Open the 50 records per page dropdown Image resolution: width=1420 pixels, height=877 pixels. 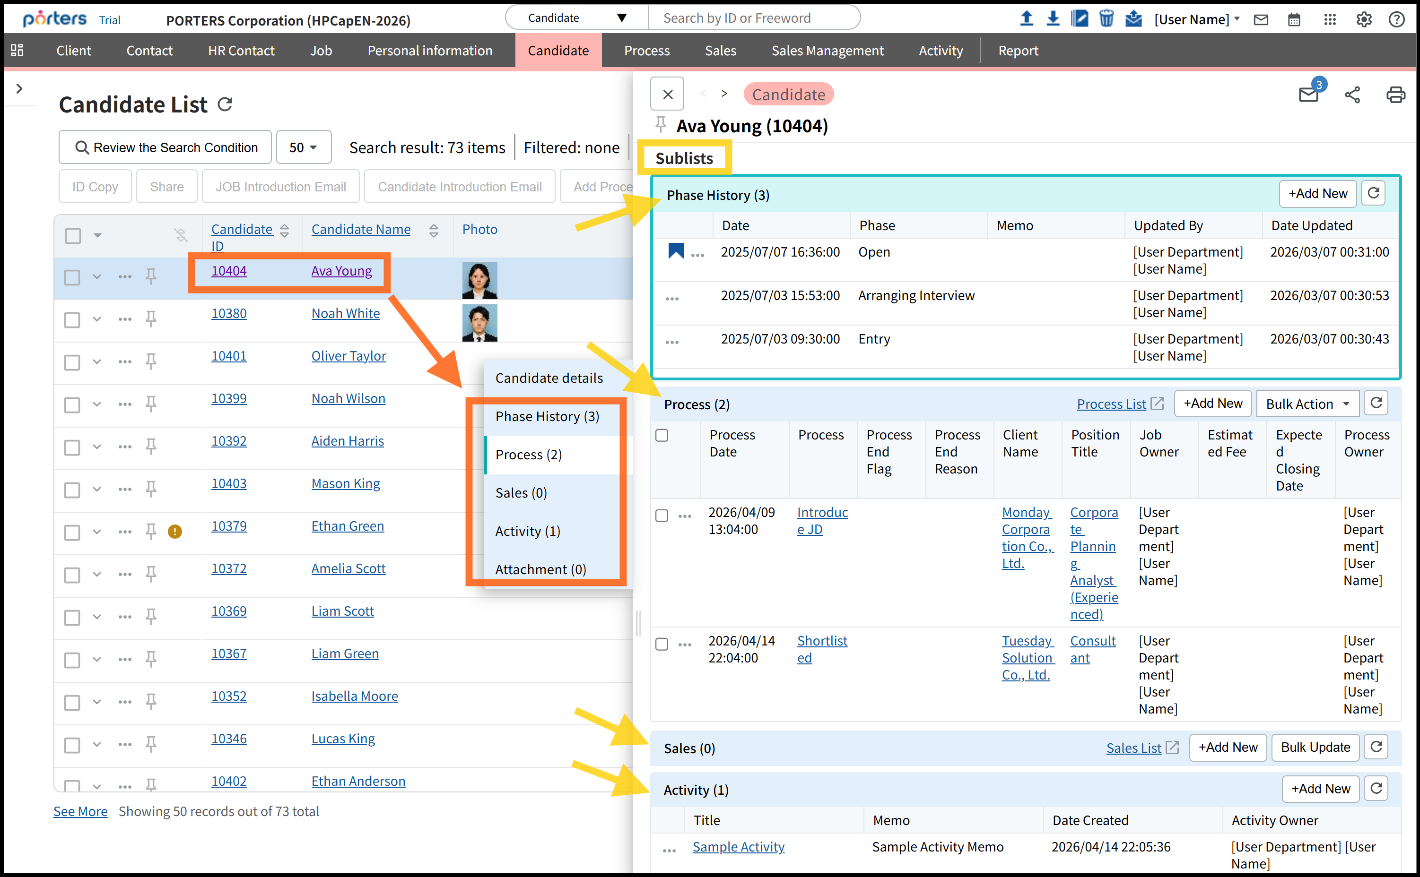[304, 147]
